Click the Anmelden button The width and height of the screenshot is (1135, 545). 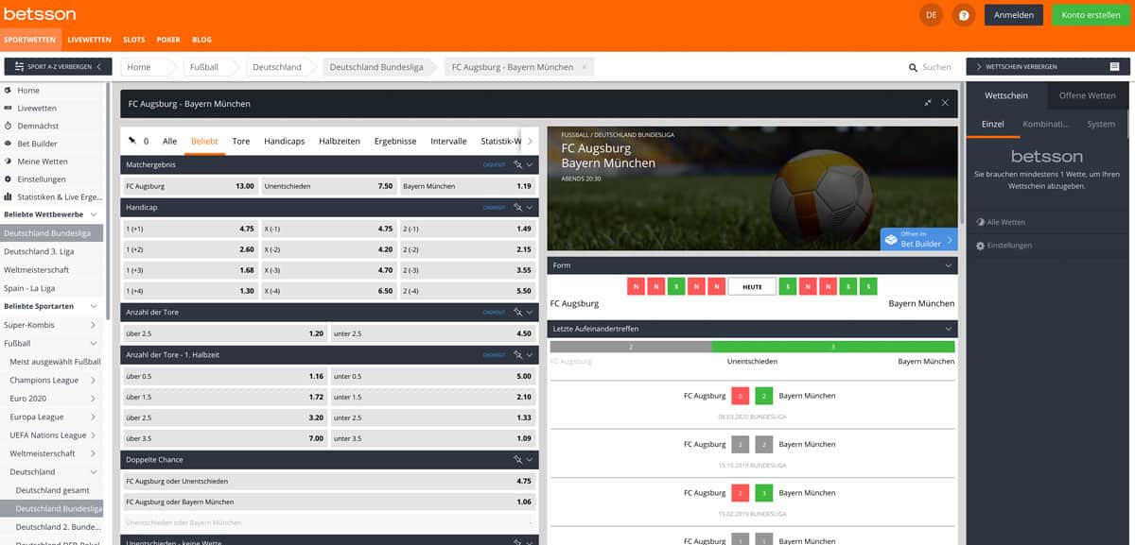[1013, 15]
